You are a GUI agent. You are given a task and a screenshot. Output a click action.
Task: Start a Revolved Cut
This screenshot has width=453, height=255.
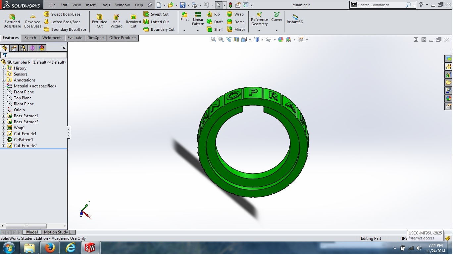133,21
